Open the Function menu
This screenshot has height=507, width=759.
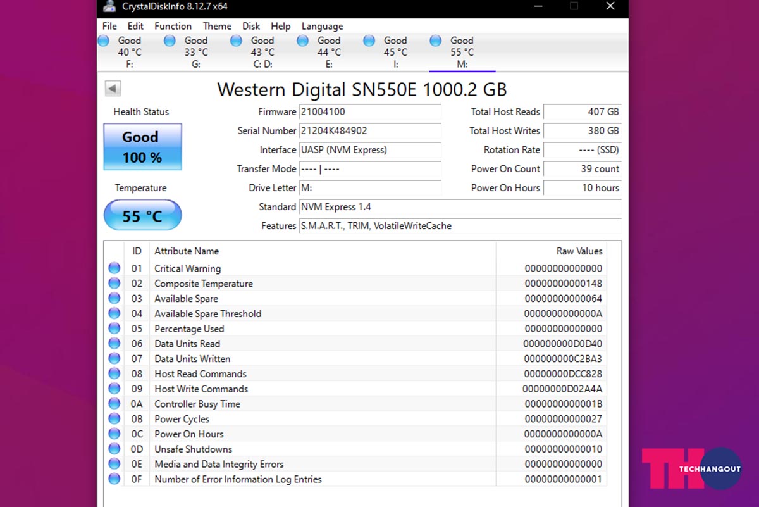point(173,26)
